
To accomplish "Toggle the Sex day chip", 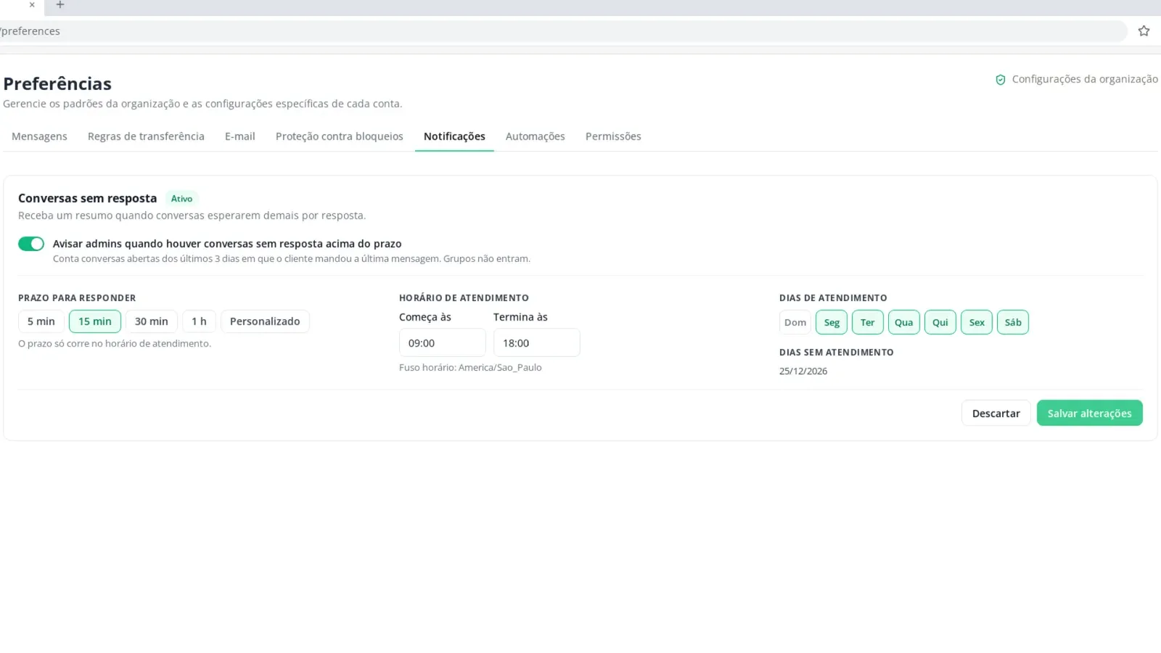I will (x=977, y=322).
